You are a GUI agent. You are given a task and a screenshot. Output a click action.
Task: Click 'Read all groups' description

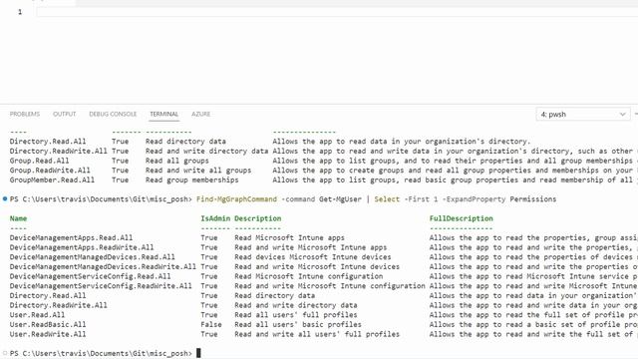click(x=177, y=161)
